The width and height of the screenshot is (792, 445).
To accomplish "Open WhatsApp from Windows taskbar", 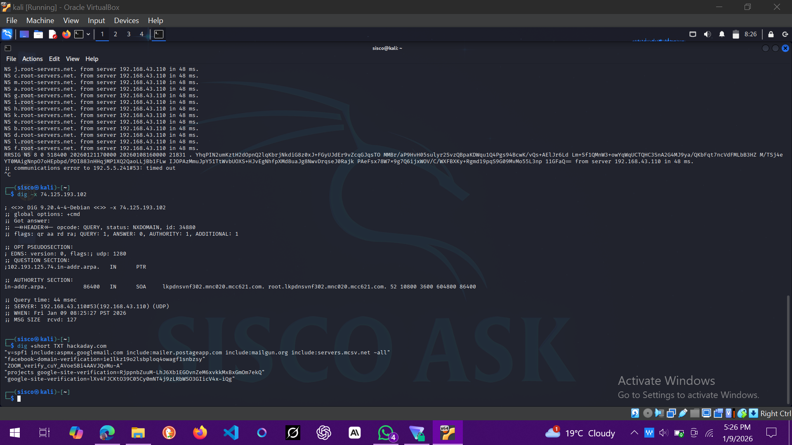I will 386,433.
